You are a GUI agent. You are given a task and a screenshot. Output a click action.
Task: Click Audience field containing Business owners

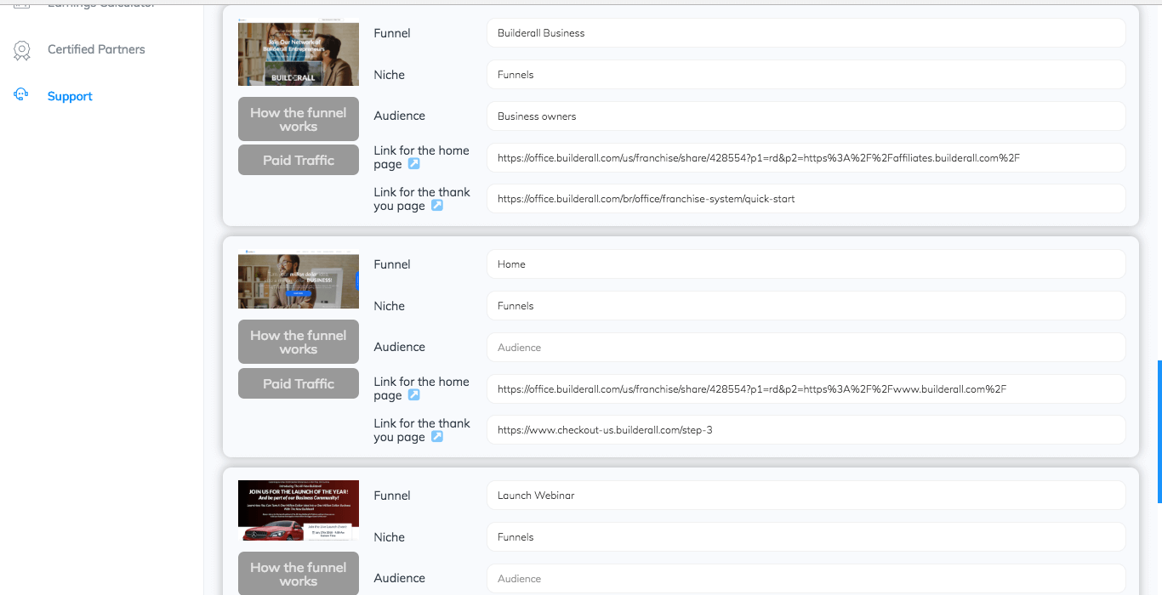pyautogui.click(x=806, y=116)
